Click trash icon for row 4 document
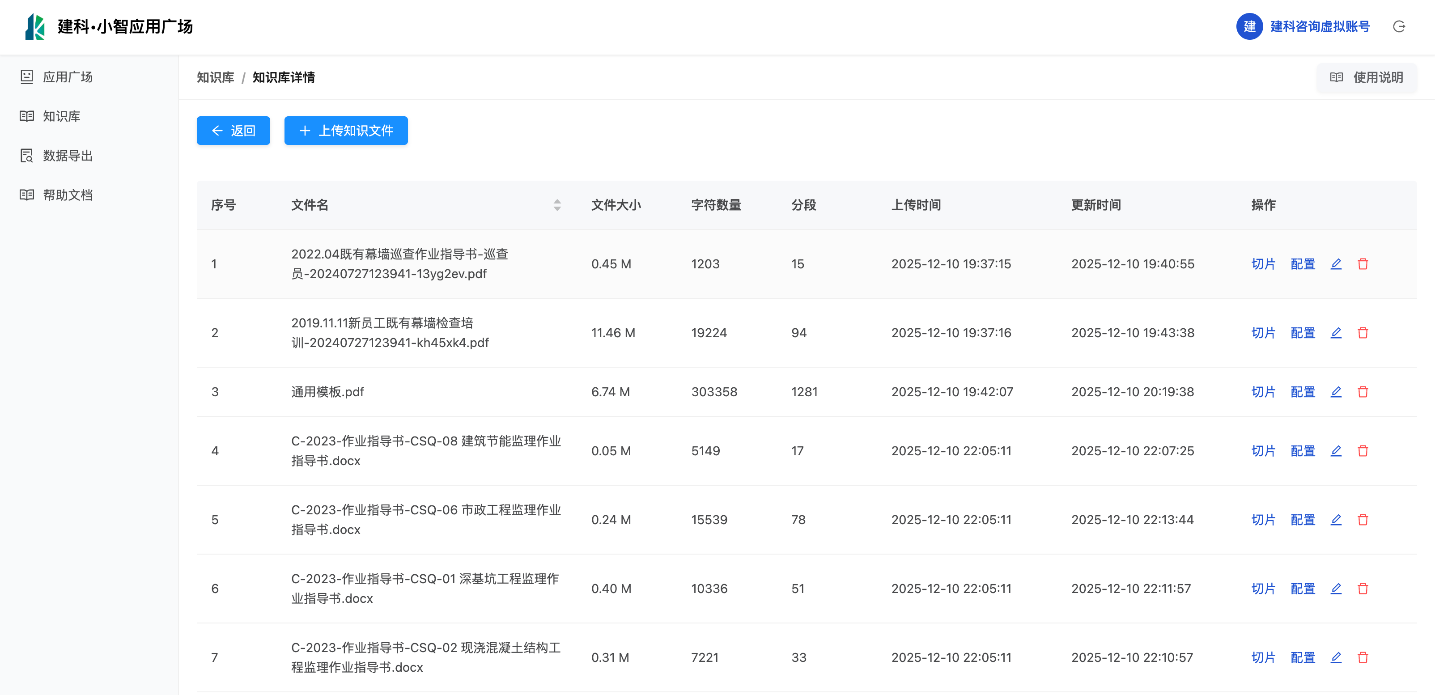The width and height of the screenshot is (1435, 695). click(1363, 451)
